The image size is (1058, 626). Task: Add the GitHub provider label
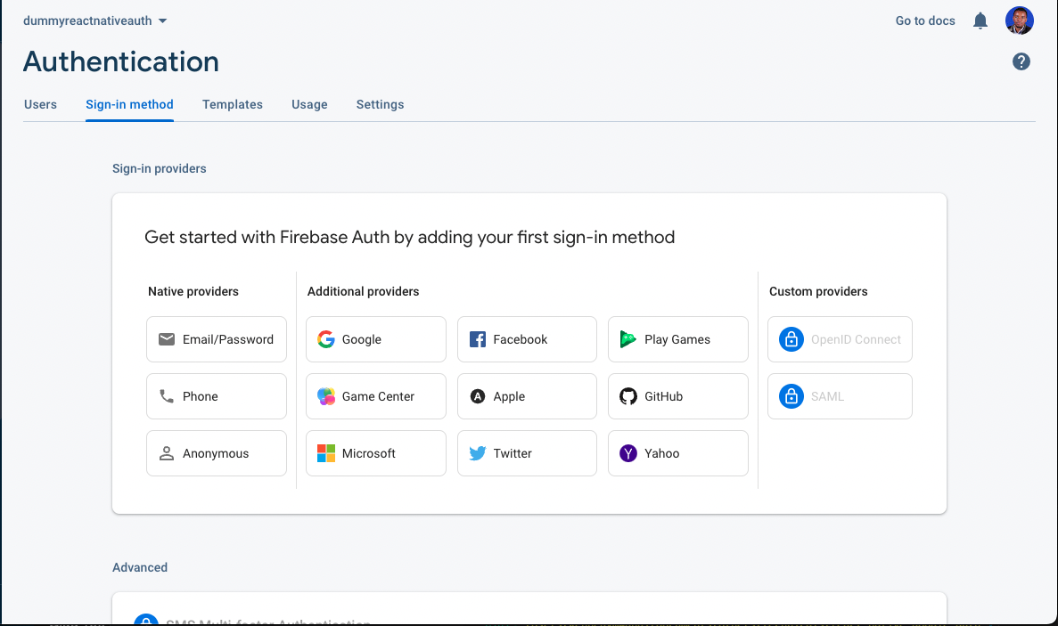coord(664,396)
